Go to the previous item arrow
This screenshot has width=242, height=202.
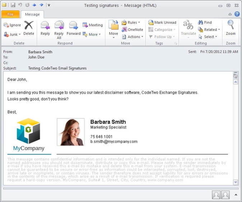point(34,5)
